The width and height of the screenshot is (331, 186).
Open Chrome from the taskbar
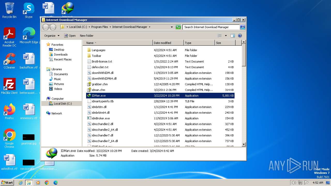pyautogui.click(x=47, y=183)
